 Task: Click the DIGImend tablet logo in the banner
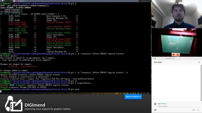coord(14,104)
